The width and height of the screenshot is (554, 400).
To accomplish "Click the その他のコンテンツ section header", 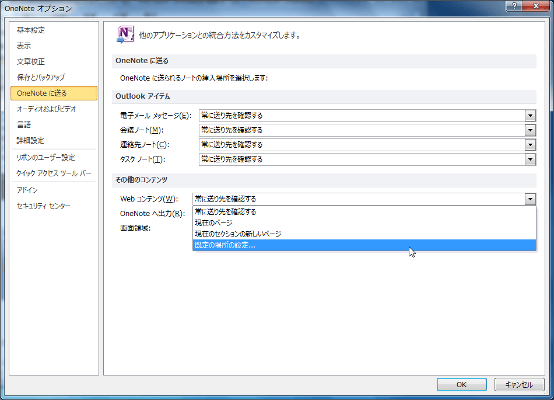I will pyautogui.click(x=141, y=180).
